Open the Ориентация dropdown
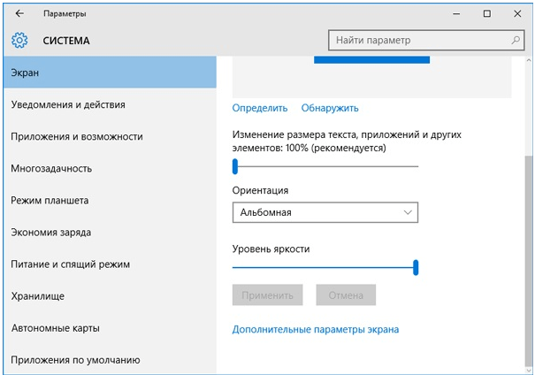 [x=325, y=212]
